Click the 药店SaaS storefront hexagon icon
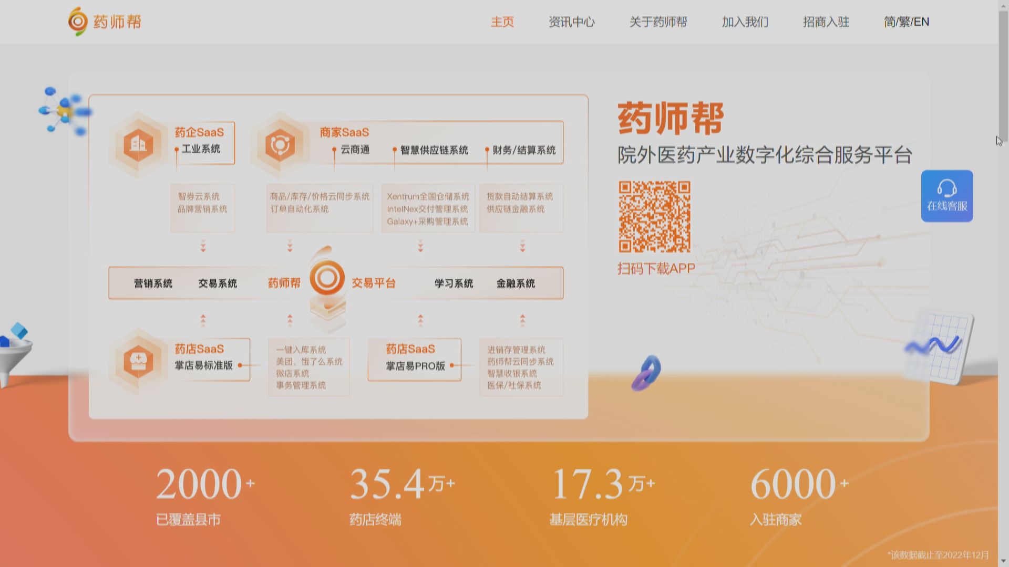 pos(138,361)
